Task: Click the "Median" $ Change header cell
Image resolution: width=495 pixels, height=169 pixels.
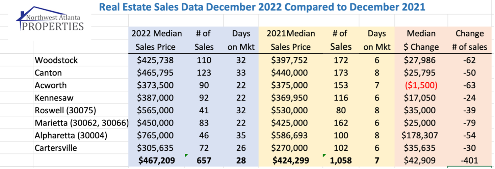Action: (421, 34)
